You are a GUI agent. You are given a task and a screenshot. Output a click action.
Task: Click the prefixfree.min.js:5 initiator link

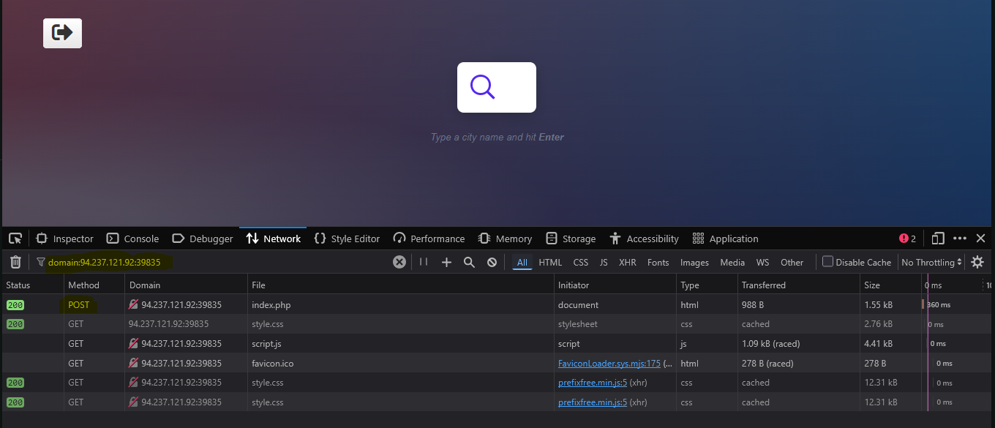[592, 382]
